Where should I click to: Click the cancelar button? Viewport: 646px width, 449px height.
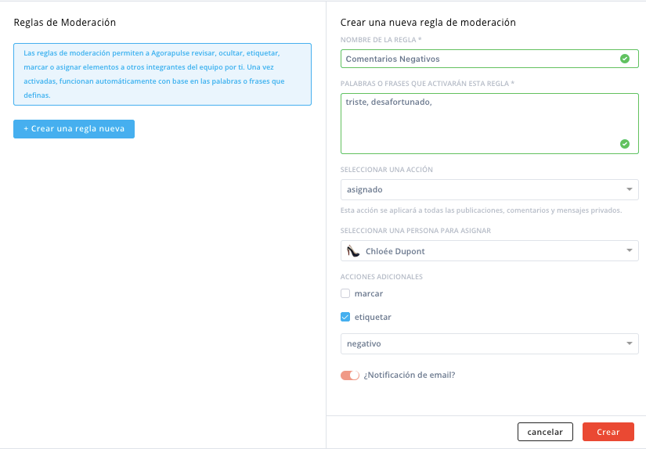pyautogui.click(x=545, y=432)
